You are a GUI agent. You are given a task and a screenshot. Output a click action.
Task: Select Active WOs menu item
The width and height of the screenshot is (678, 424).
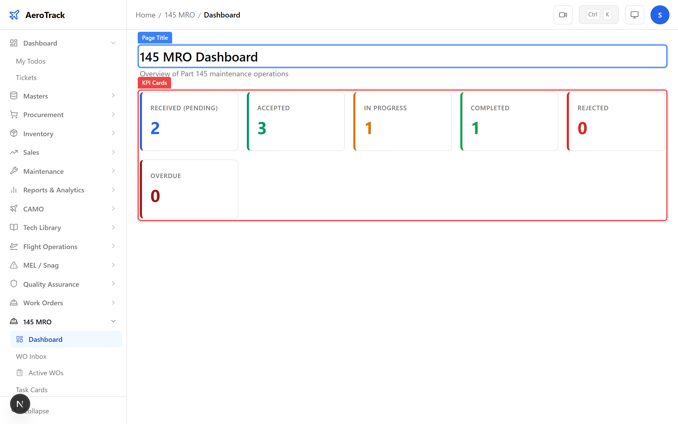46,373
